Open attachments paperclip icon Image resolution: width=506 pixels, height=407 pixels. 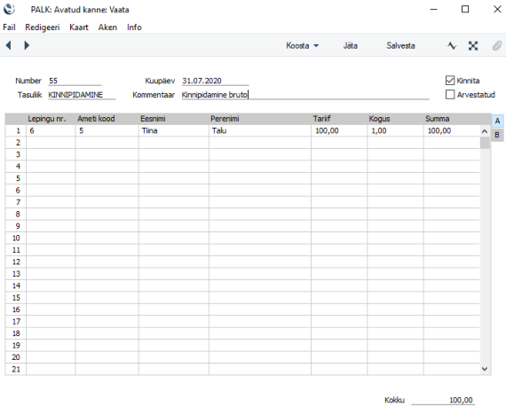[497, 46]
